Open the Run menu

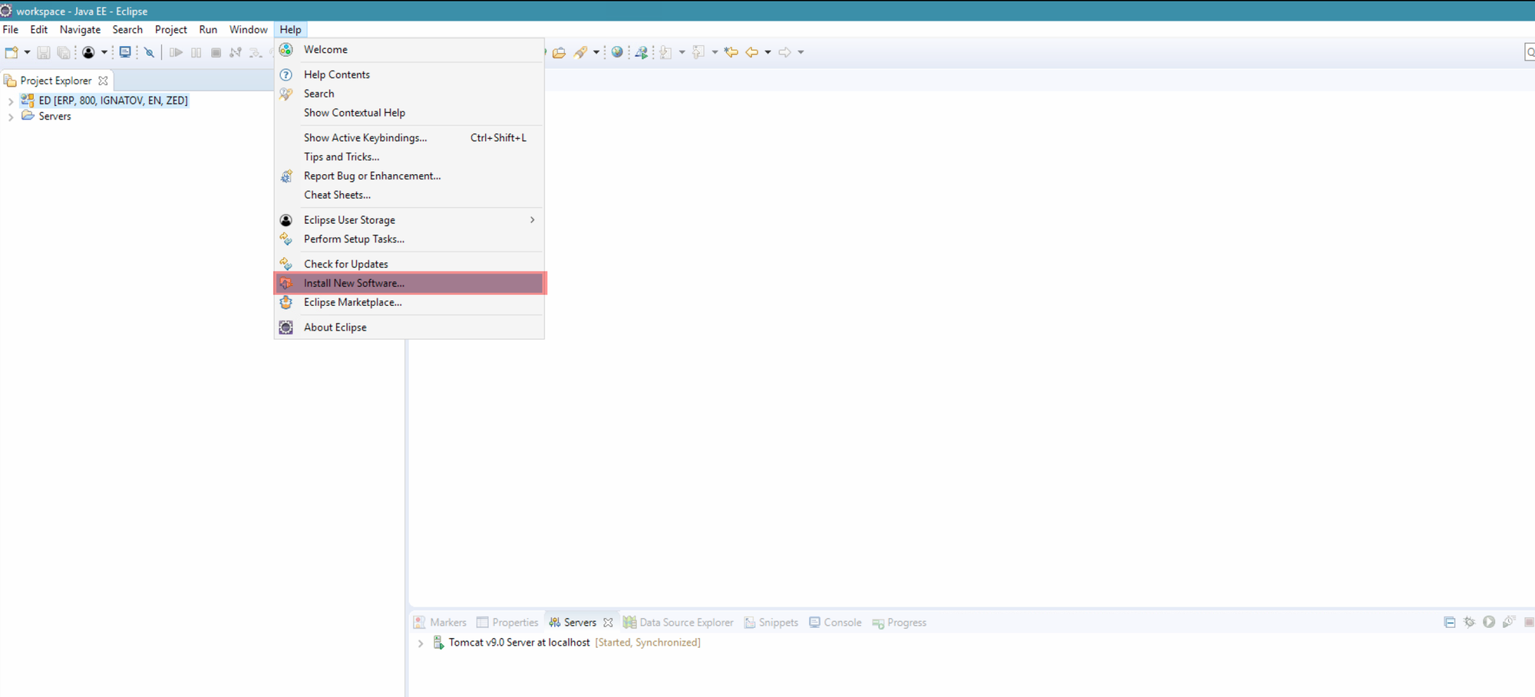208,29
